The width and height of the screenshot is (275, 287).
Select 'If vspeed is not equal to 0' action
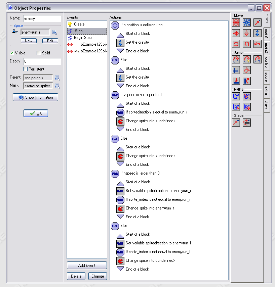coord(136,95)
